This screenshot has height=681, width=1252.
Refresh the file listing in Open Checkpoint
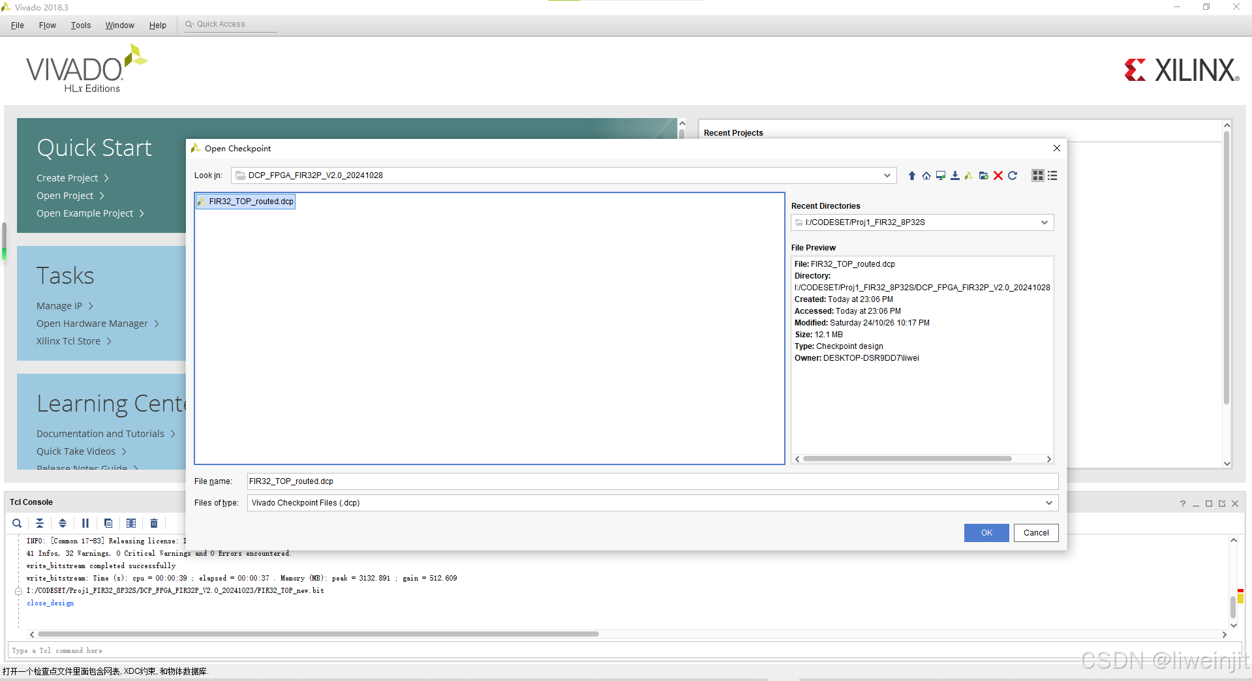[1013, 175]
